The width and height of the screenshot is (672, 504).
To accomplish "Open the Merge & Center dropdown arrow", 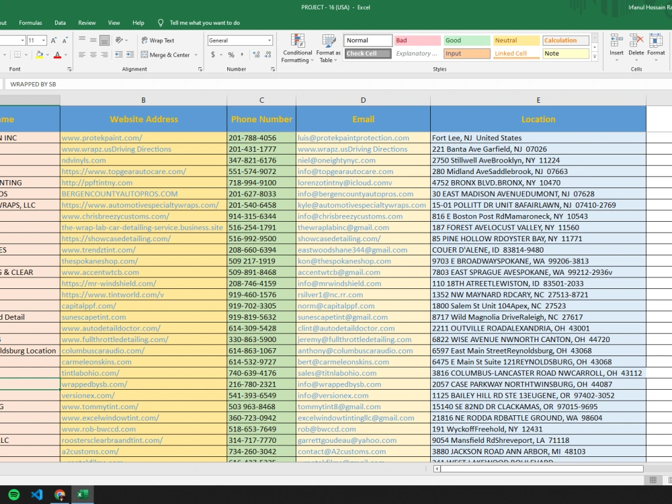I will tap(195, 55).
